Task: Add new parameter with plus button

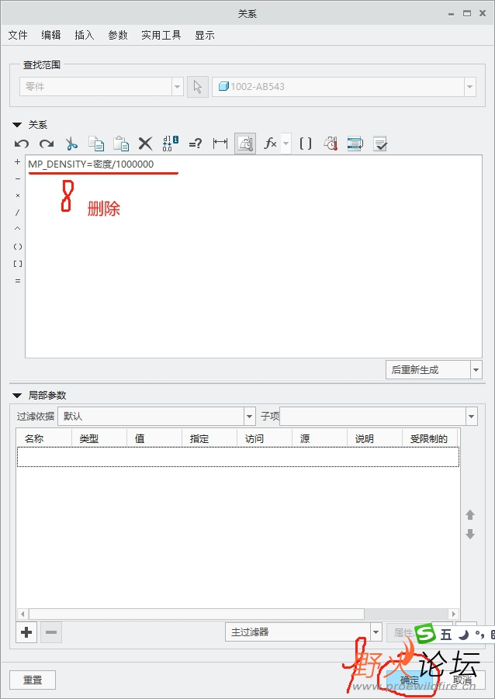Action: [26, 632]
